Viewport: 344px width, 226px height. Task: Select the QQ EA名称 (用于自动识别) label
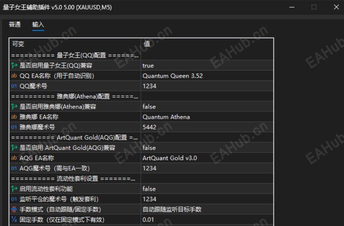(57, 76)
